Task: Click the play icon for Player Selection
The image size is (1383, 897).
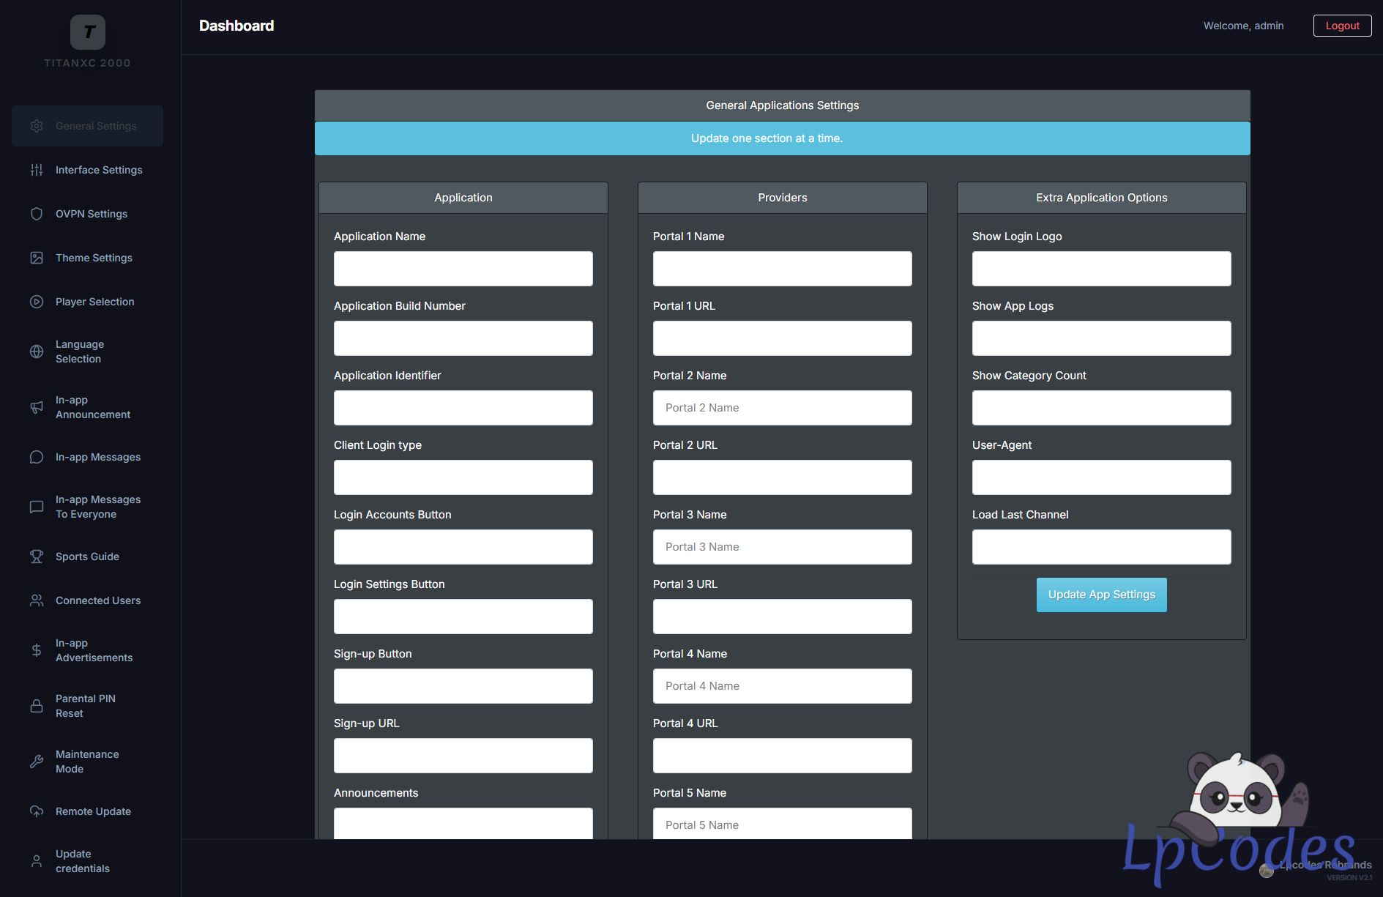Action: 37,302
